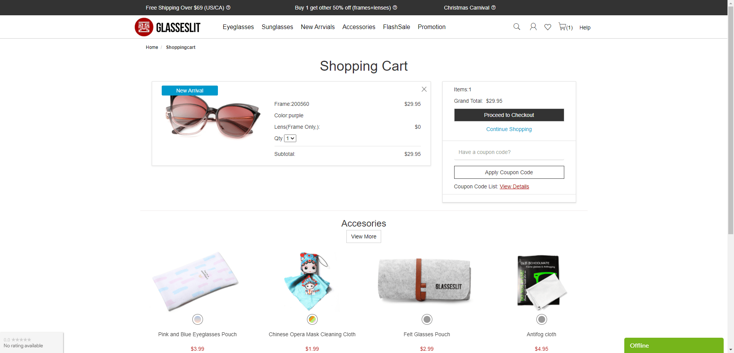Click the coupon code input field
Viewport: 734px width, 353px height.
[x=509, y=152]
